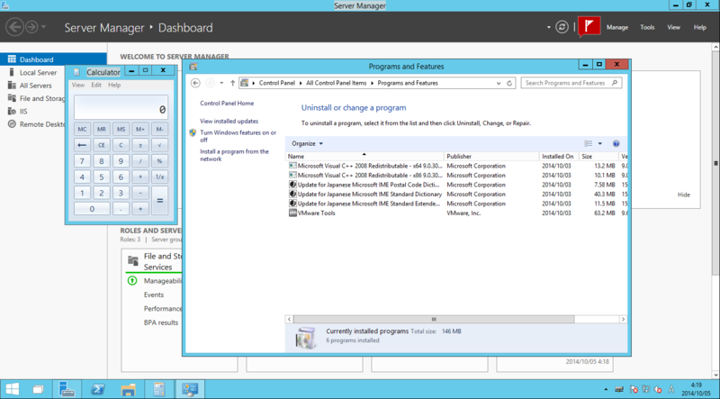The image size is (720, 399).
Task: Click the File and Storage Services sidebar icon
Action: [12, 98]
